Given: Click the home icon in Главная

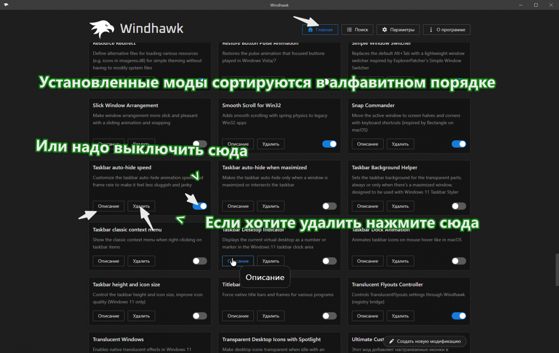Looking at the screenshot, I should [310, 30].
